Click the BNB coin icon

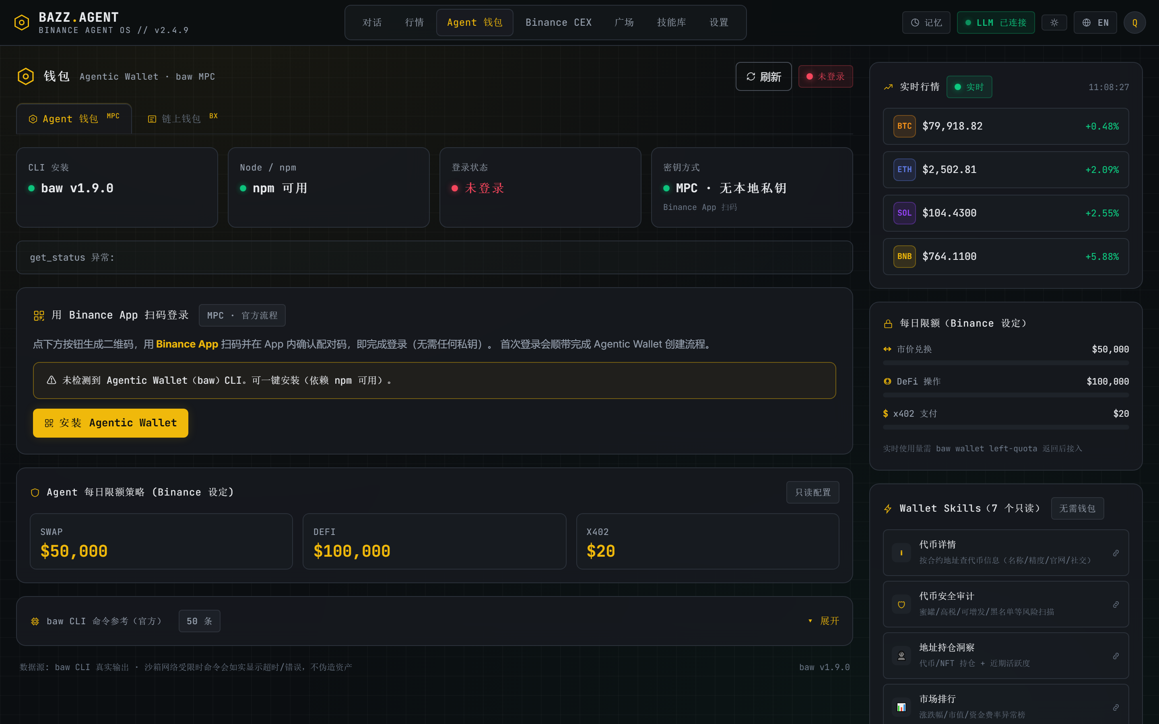pyautogui.click(x=904, y=257)
